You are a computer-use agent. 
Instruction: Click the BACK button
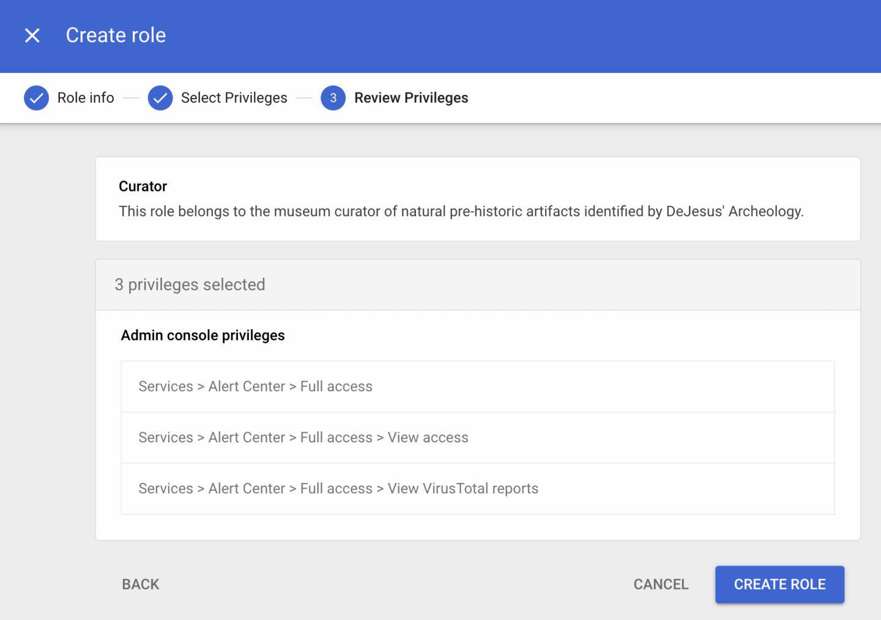click(139, 584)
